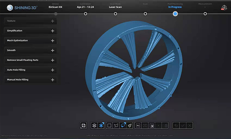Pick the brush selection tool
The image size is (231, 139).
130,125
